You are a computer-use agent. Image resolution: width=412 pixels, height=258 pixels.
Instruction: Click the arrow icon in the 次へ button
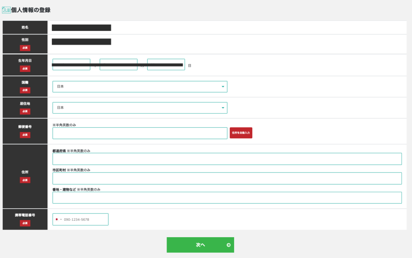click(229, 245)
